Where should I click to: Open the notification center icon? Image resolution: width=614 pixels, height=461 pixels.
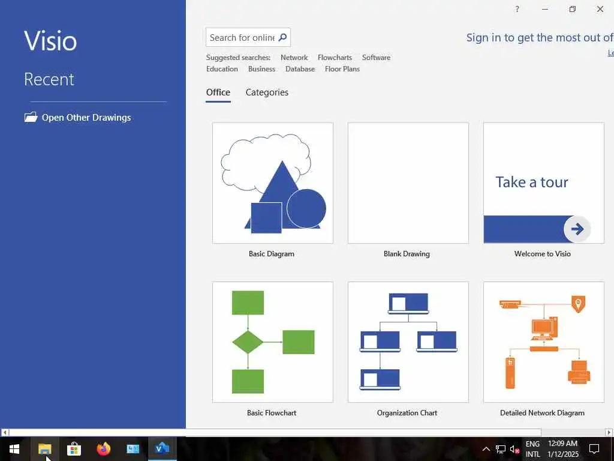[x=594, y=449]
